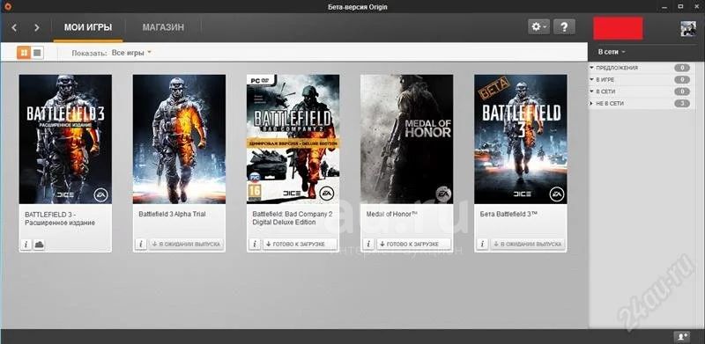
Task: Open the Бета Battlefield 3 cover art
Action: tap(521, 139)
